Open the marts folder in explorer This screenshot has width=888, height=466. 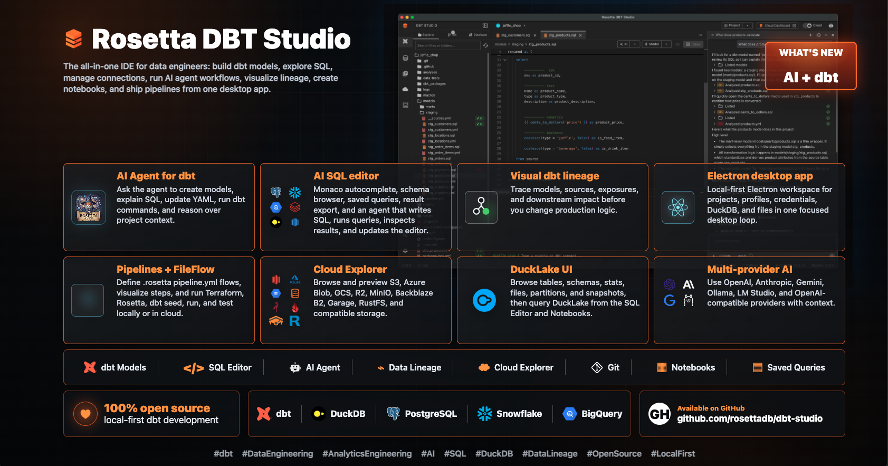click(x=428, y=107)
